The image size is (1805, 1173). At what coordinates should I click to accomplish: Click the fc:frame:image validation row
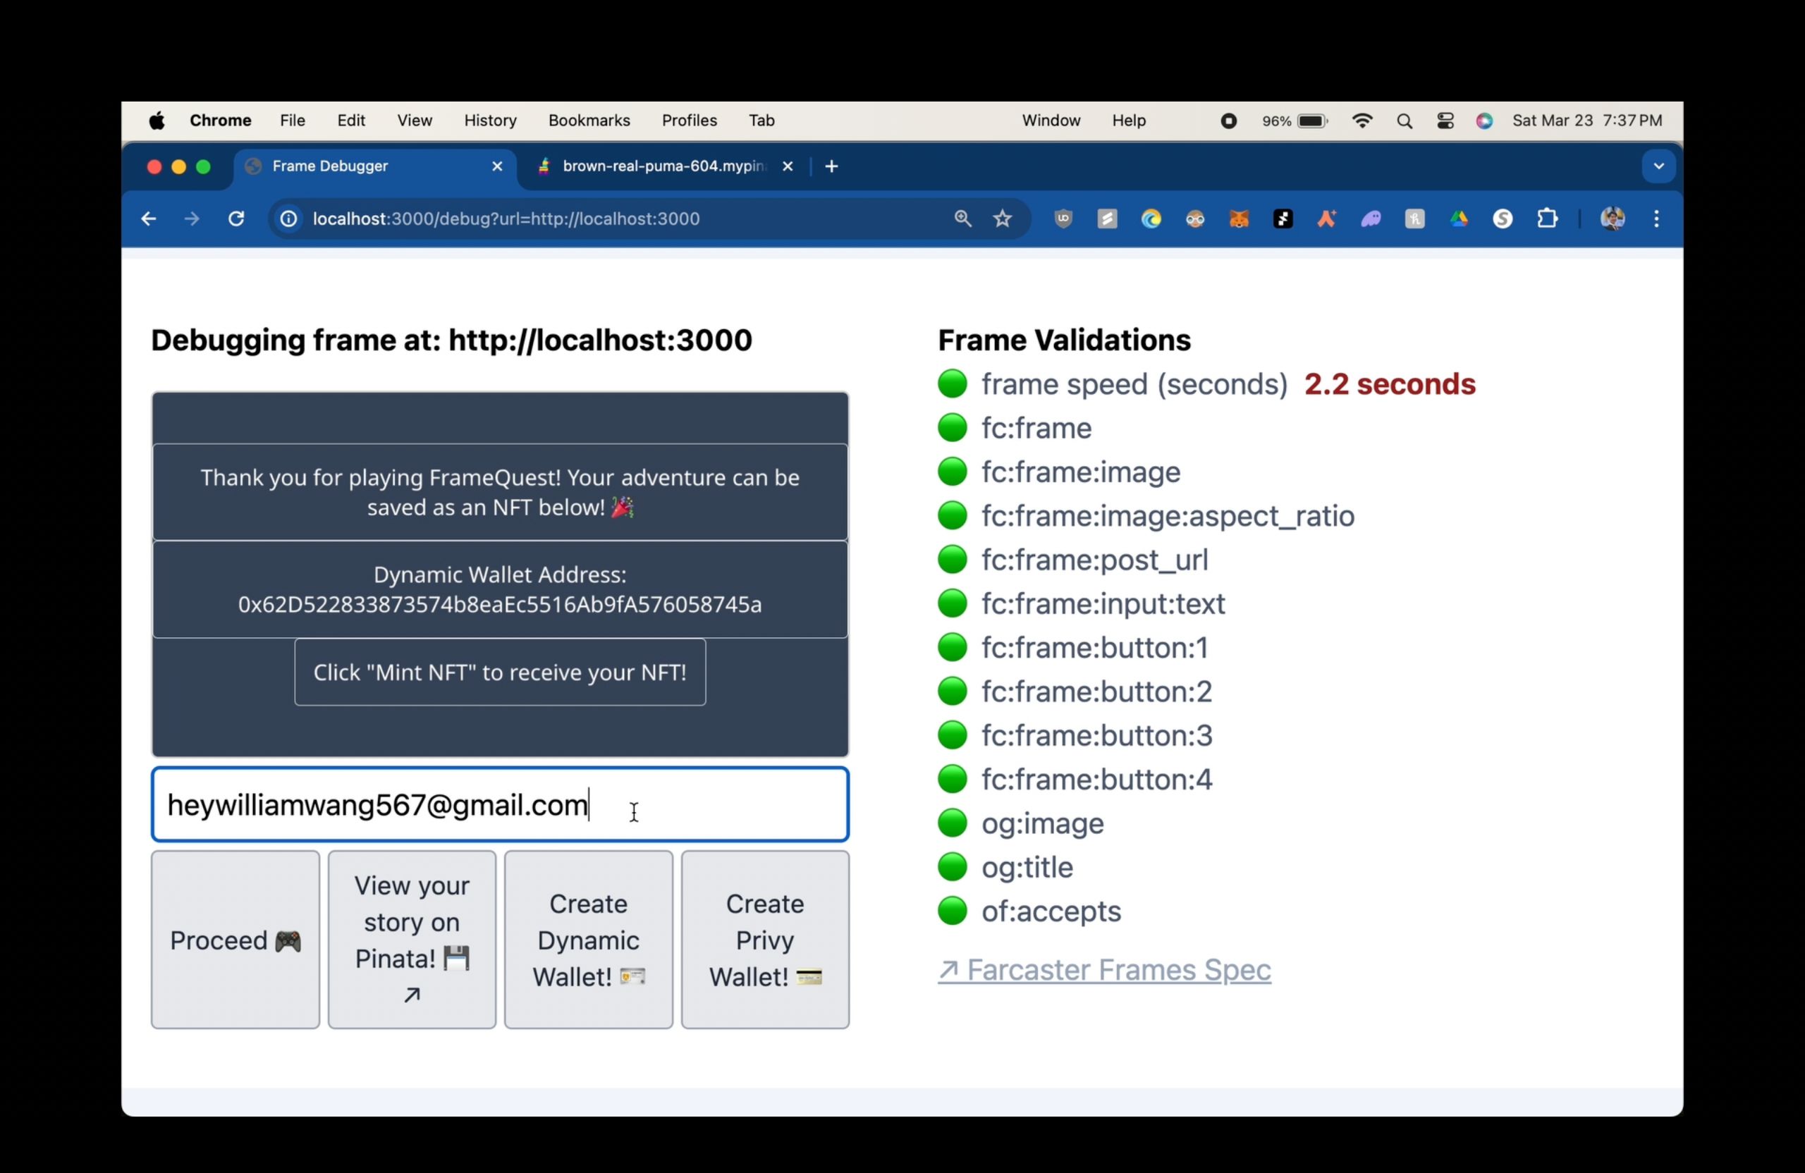1060,472
